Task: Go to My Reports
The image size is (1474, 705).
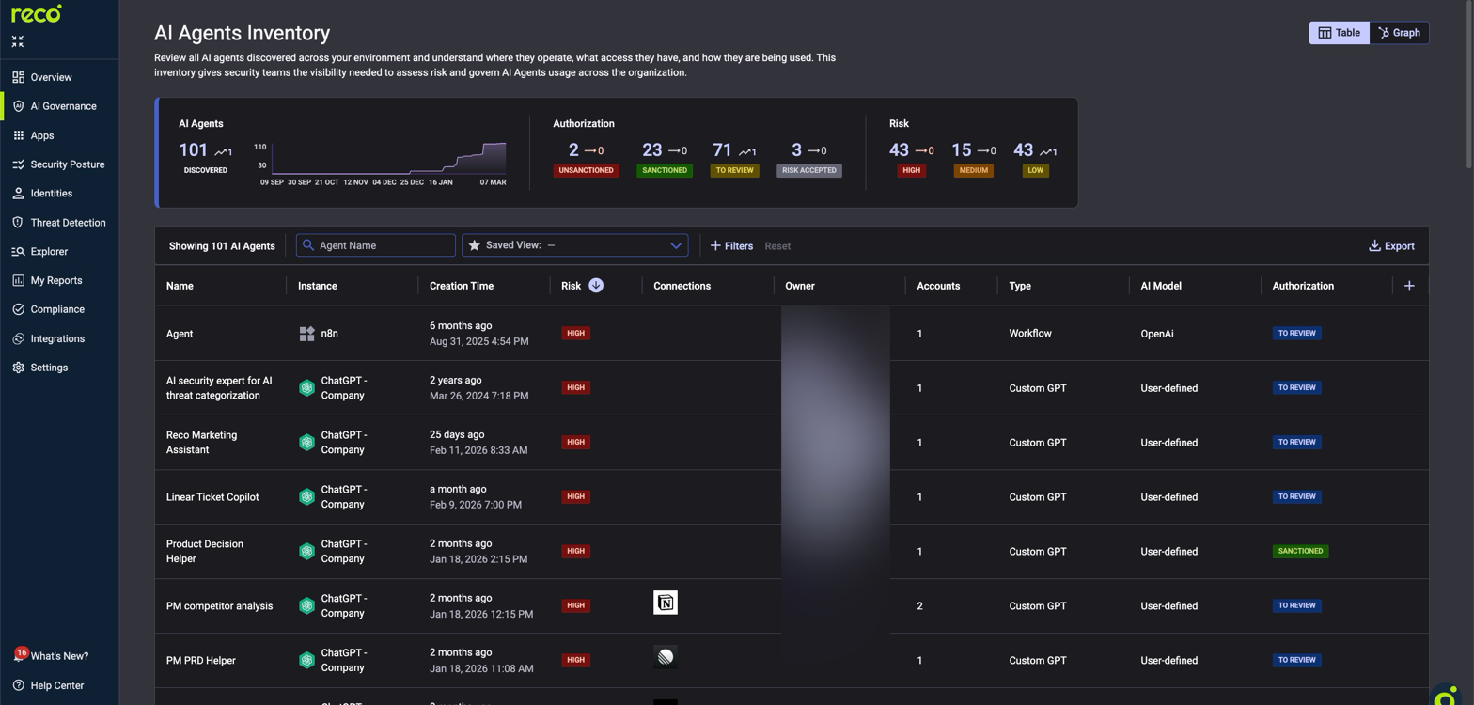Action: pos(55,280)
